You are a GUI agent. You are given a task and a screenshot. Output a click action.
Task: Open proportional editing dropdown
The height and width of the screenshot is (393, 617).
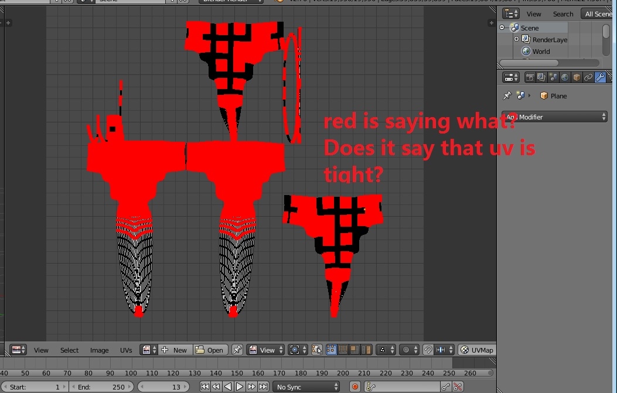pyautogui.click(x=409, y=350)
